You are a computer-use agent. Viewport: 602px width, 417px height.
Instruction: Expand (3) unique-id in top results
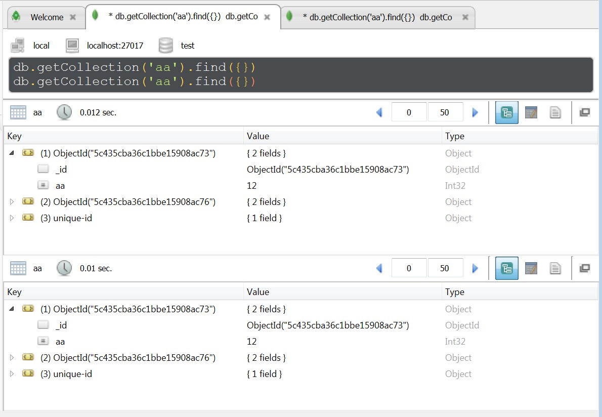tap(12, 218)
